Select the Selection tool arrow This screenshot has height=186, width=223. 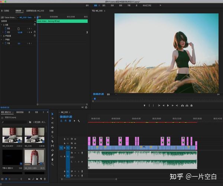[x=52, y=114]
